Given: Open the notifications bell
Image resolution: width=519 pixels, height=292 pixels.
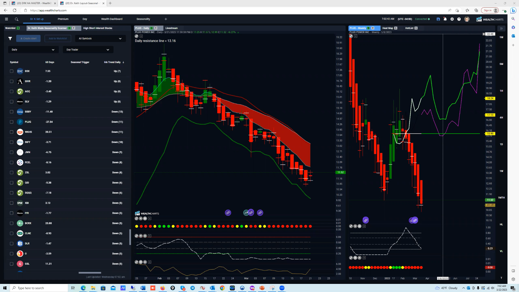Looking at the screenshot, I should click(x=445, y=19).
